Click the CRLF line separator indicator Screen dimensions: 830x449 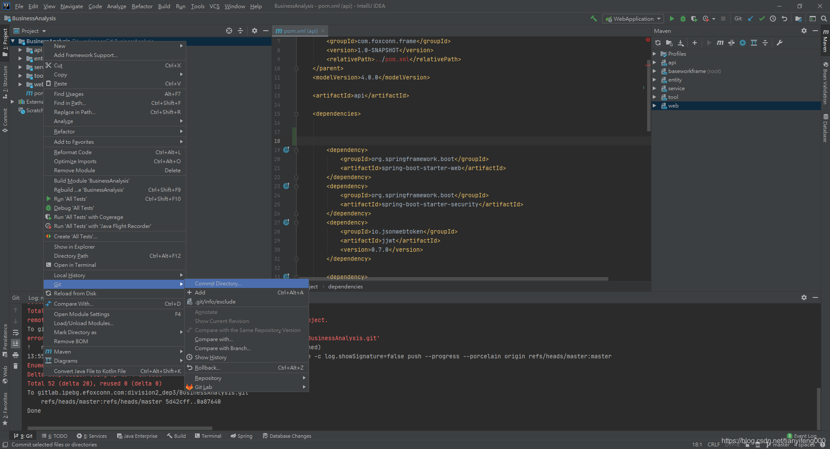714,445
